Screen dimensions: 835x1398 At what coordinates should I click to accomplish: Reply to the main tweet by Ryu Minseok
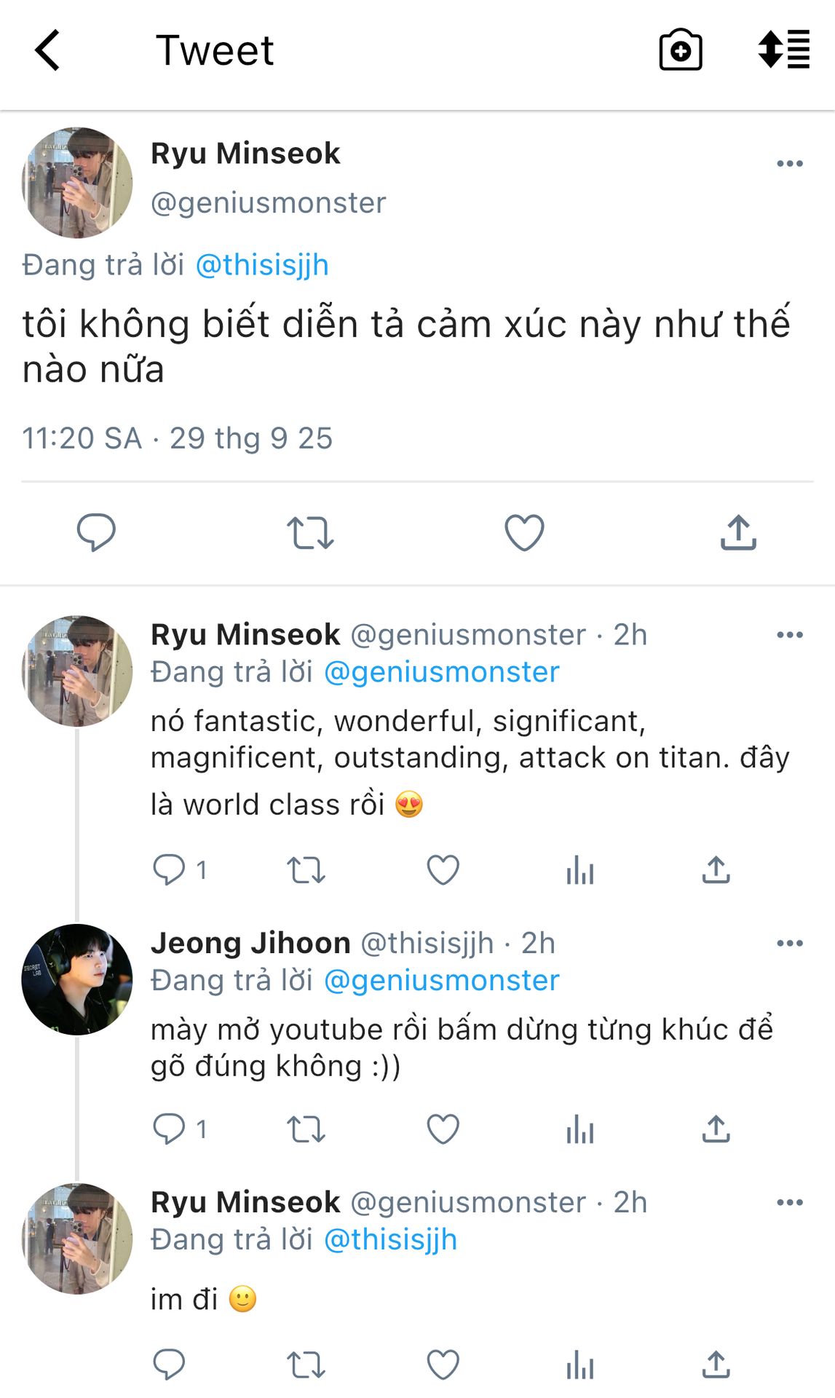[x=96, y=532]
